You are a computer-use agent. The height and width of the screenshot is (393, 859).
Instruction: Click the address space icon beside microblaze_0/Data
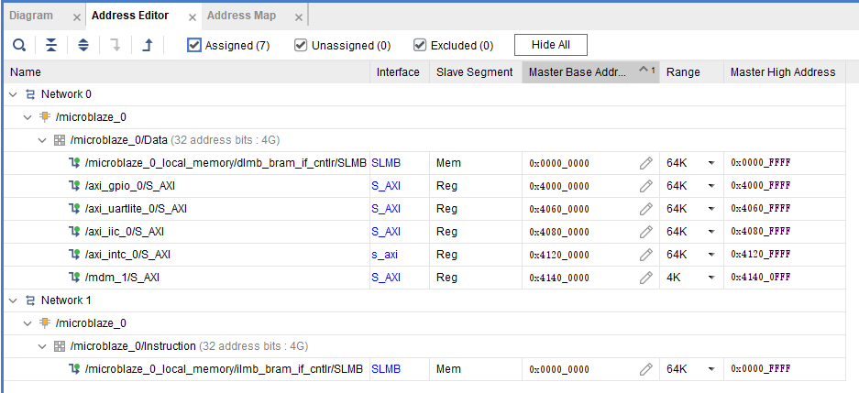coord(60,140)
